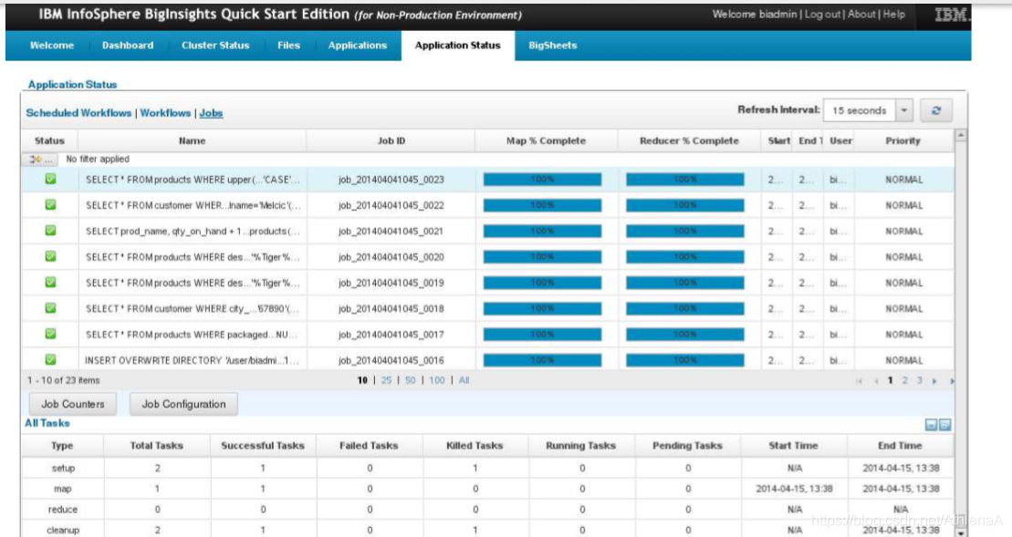Image resolution: width=1012 pixels, height=537 pixels.
Task: Select job named SELECT prod_name, qty_on_hand + 1
Action: (x=193, y=232)
